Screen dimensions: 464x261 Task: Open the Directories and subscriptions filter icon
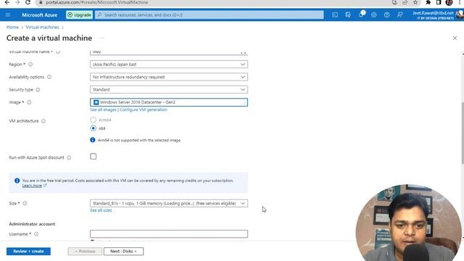point(348,14)
